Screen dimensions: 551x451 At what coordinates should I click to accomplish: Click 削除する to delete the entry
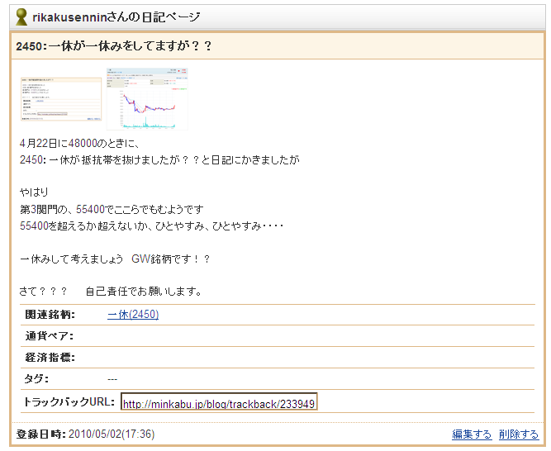click(x=519, y=434)
